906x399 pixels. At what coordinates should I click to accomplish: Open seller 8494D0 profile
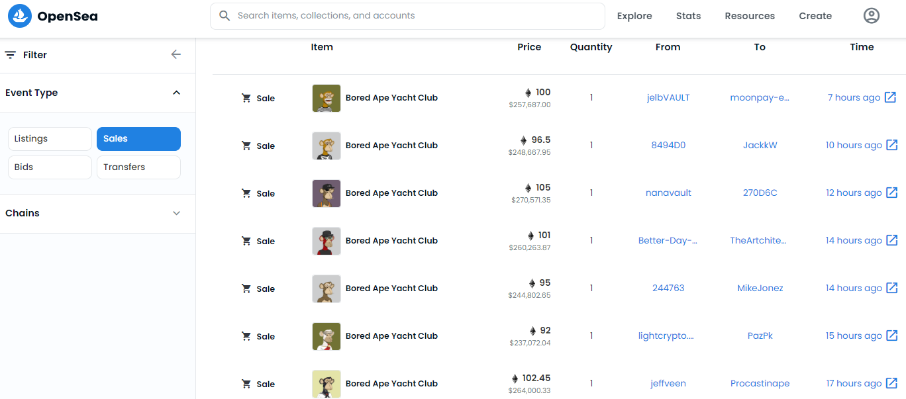tap(668, 145)
